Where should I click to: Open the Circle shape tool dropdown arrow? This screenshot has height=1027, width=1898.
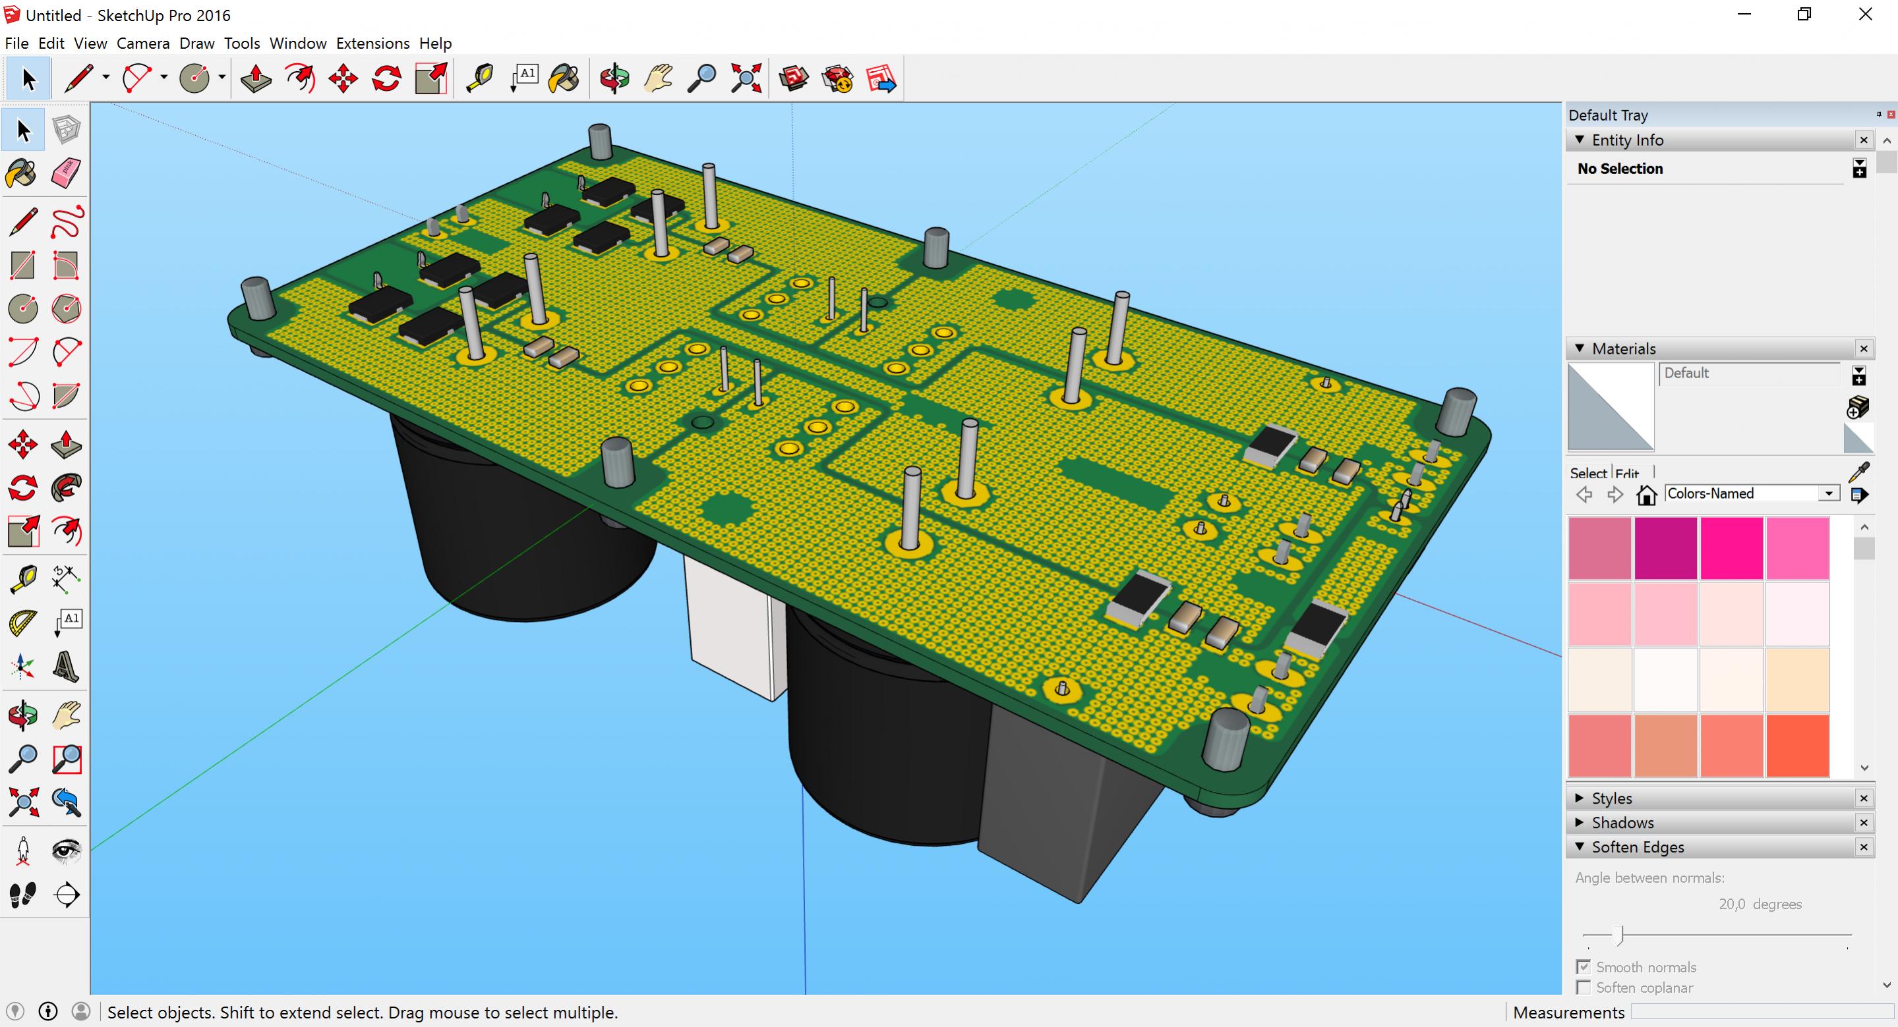pyautogui.click(x=221, y=77)
